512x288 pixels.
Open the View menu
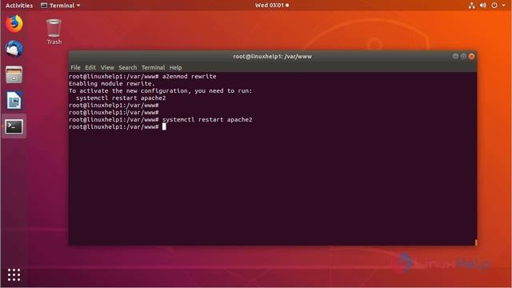107,67
